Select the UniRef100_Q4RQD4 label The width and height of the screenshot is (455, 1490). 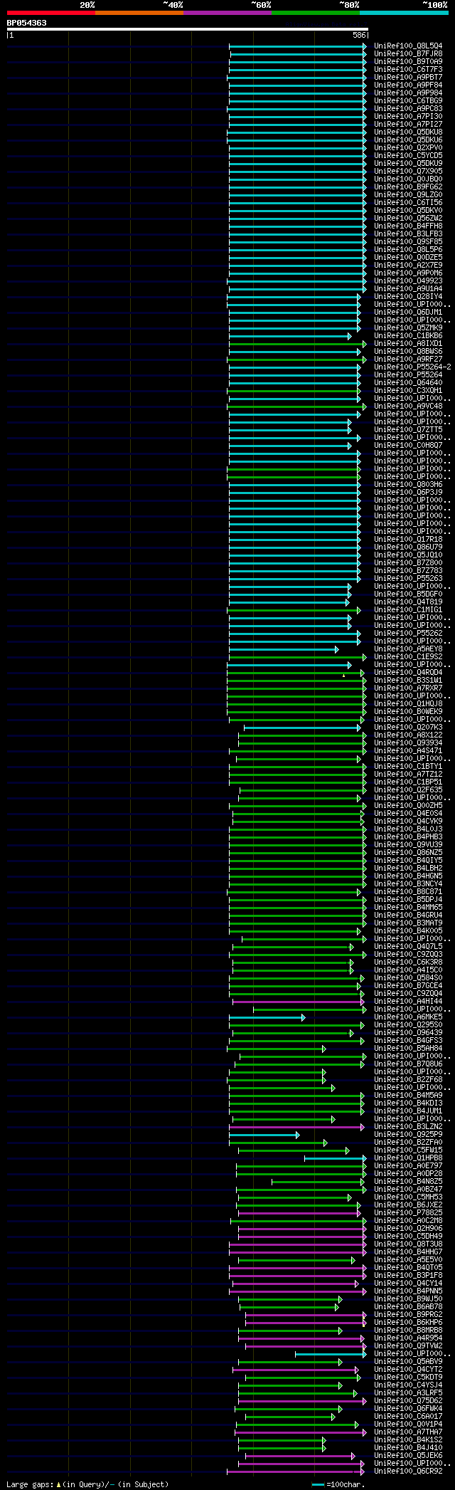[x=408, y=672]
